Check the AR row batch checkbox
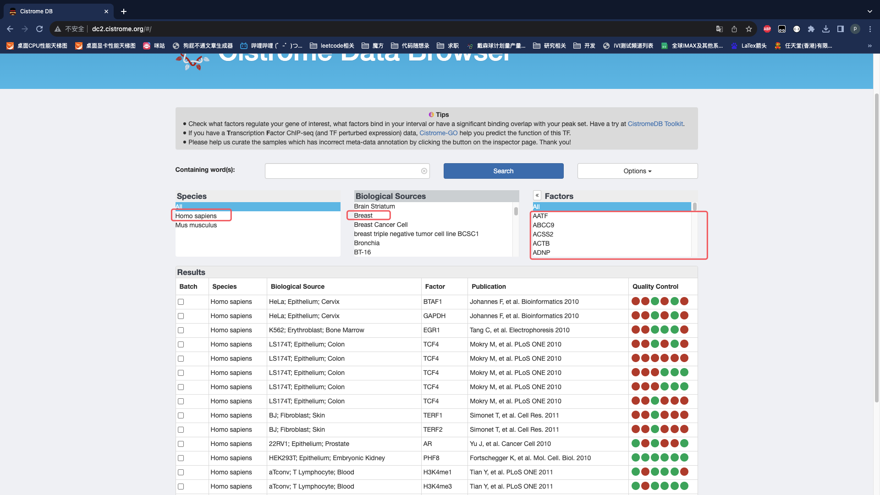Image resolution: width=880 pixels, height=495 pixels. [181, 444]
